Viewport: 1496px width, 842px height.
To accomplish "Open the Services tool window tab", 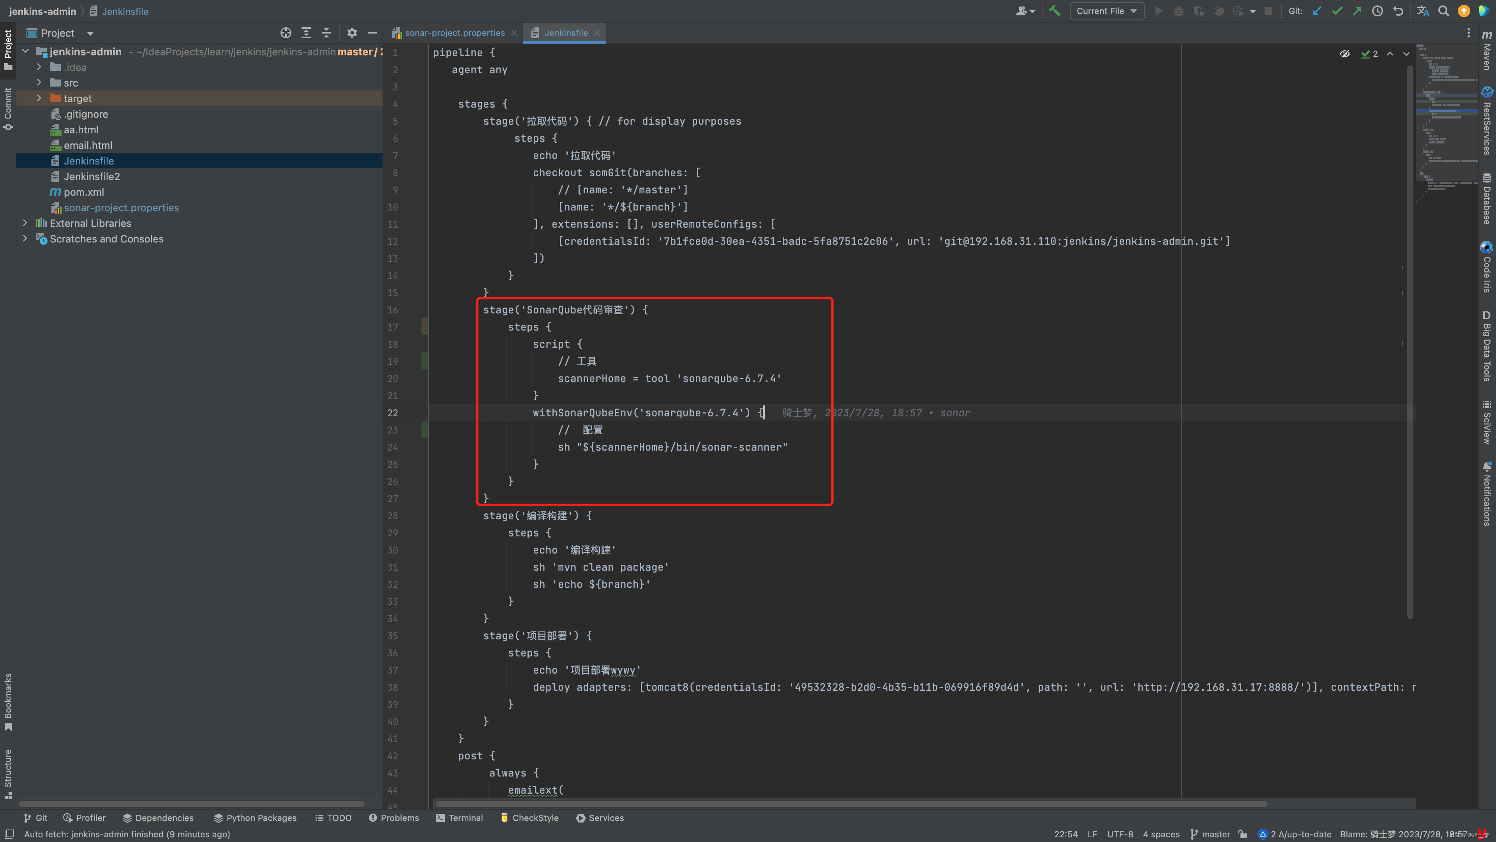I will click(600, 817).
